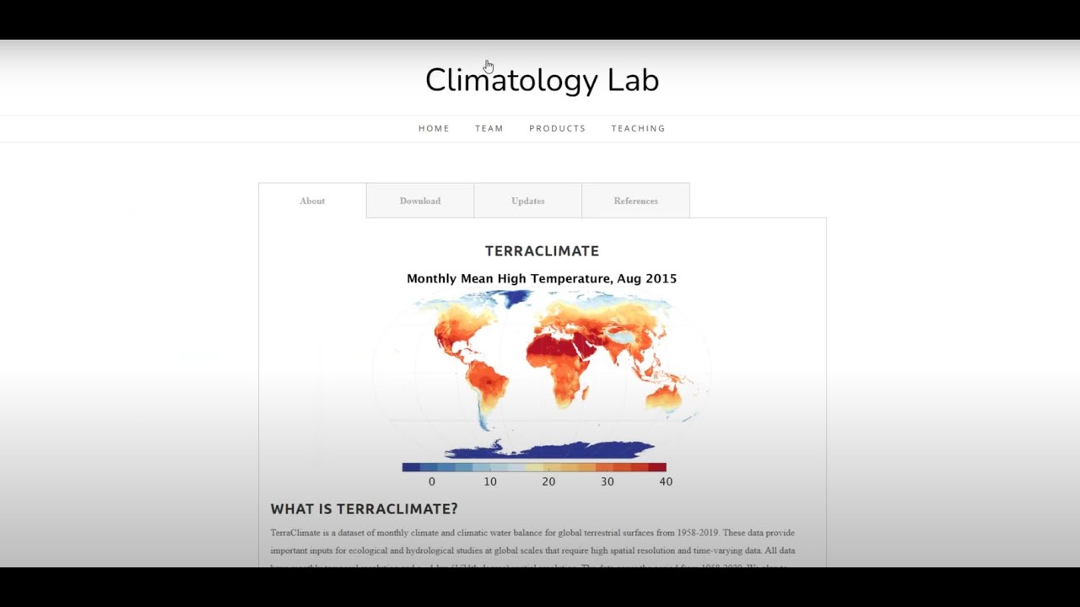Image resolution: width=1080 pixels, height=607 pixels.
Task: Click the '40' label under the color bar
Action: 666,481
